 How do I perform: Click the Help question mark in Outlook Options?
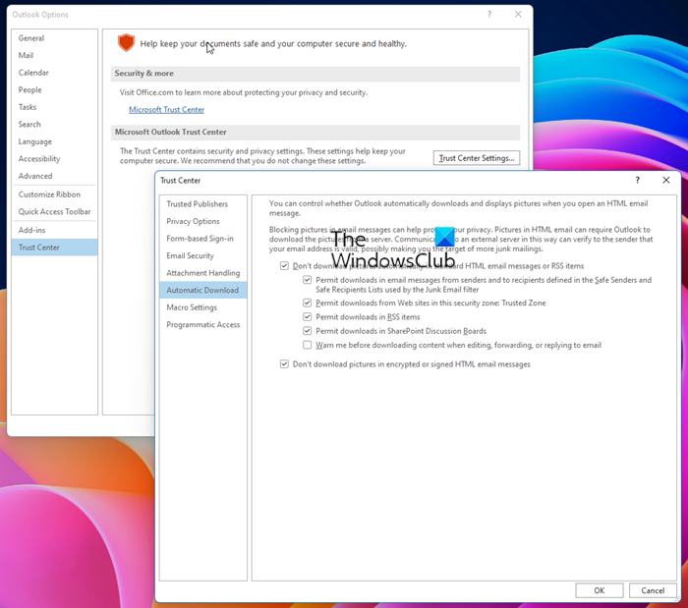[x=489, y=15]
